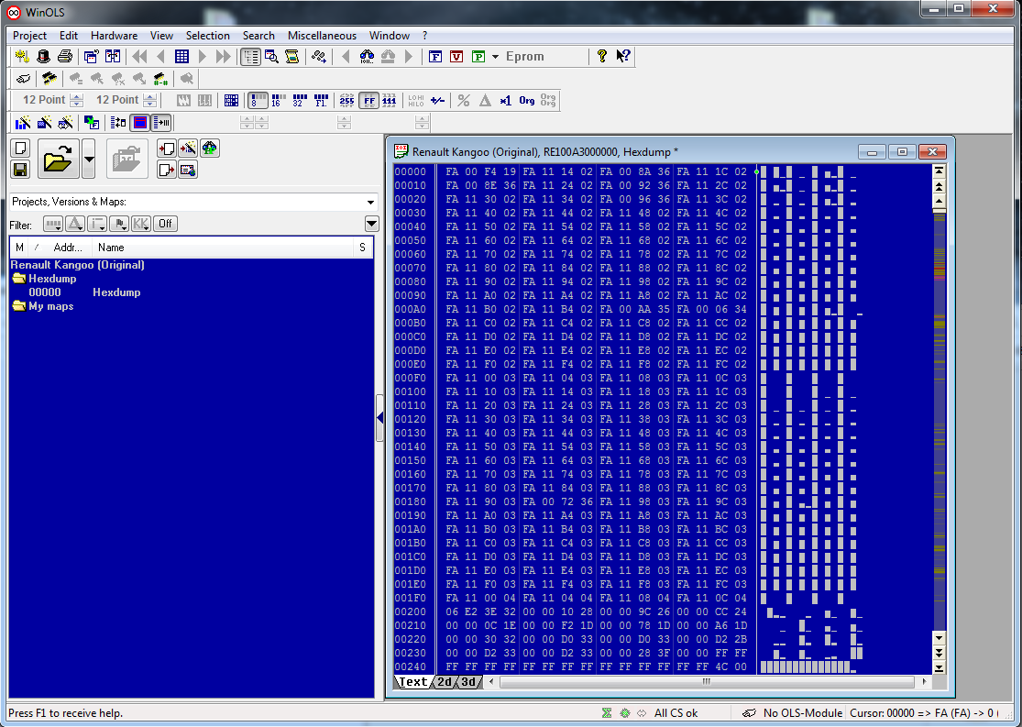The height and width of the screenshot is (727, 1022).
Task: Adjust first 12 Point font size stepper
Action: coord(77,101)
